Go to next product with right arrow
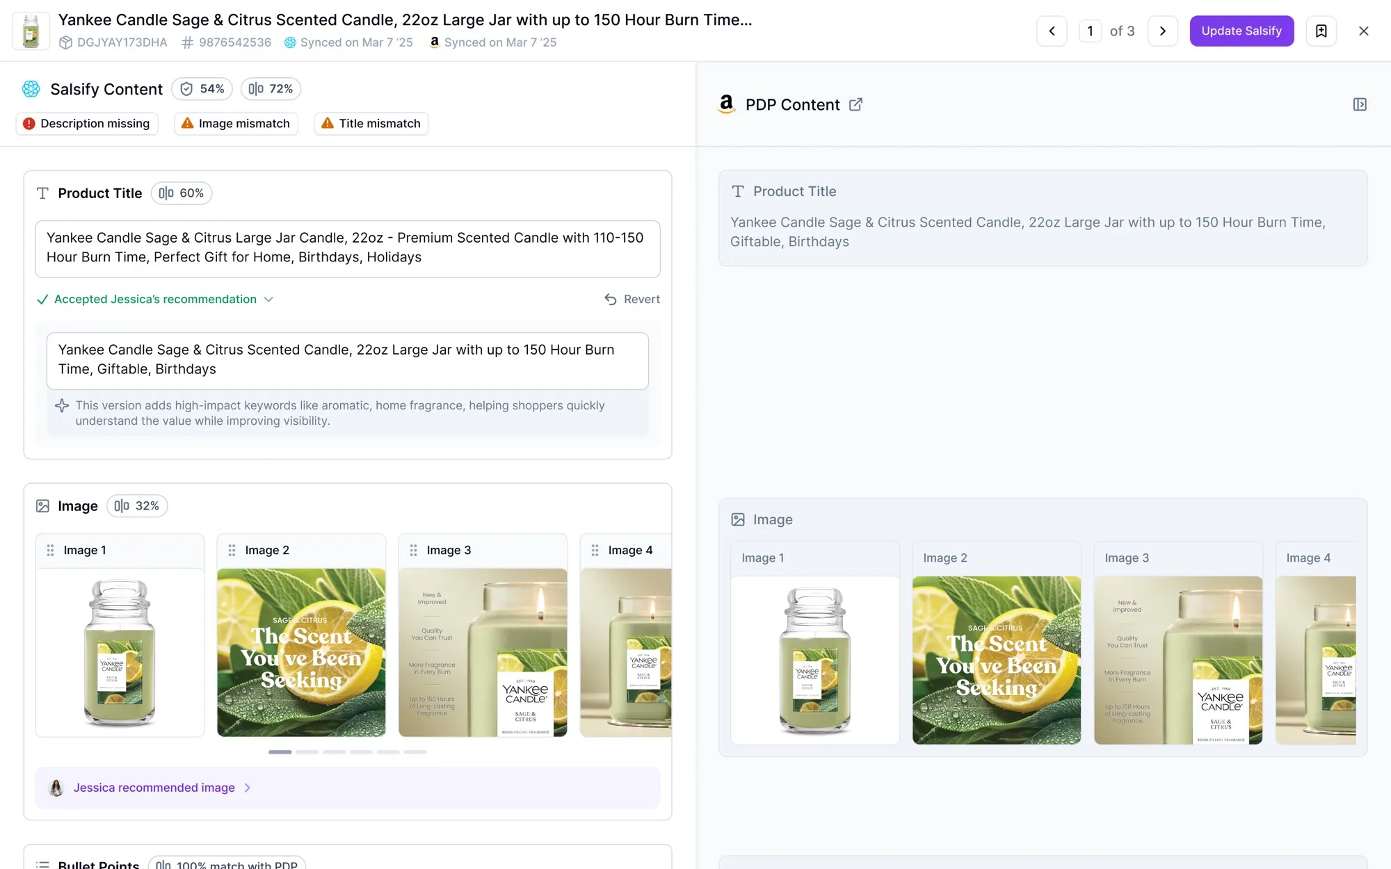 1162,31
